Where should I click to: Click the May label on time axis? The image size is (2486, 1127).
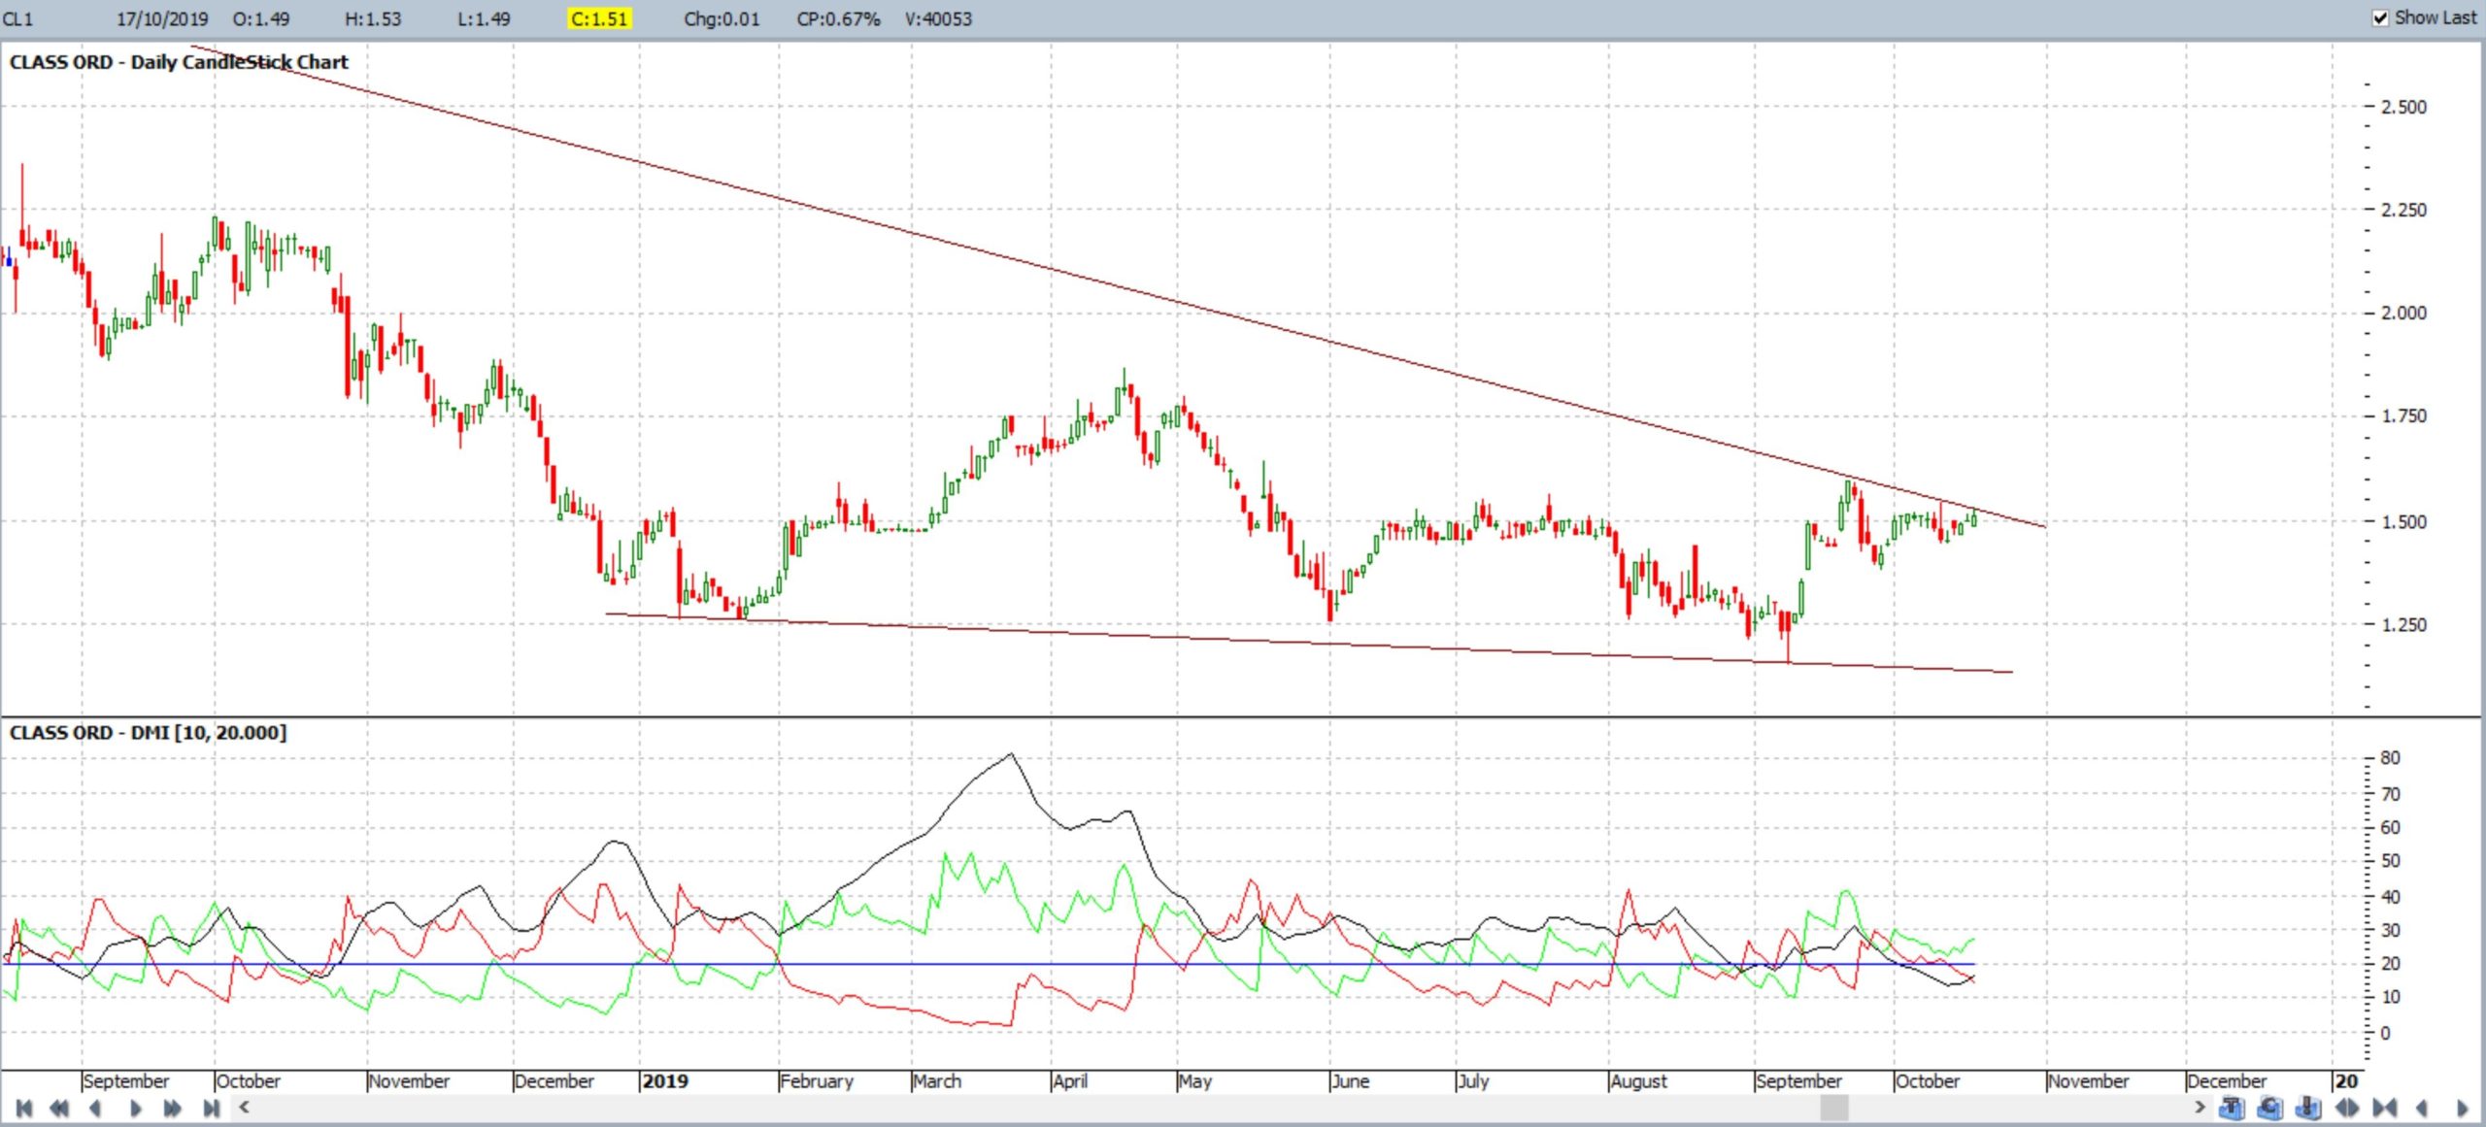(1195, 1080)
